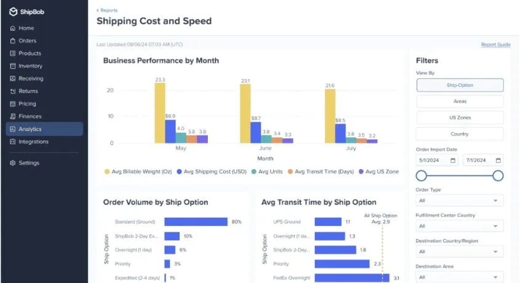Toggle Avg Billable Weight legend item
Image resolution: width=521 pixels, height=283 pixels.
point(138,172)
